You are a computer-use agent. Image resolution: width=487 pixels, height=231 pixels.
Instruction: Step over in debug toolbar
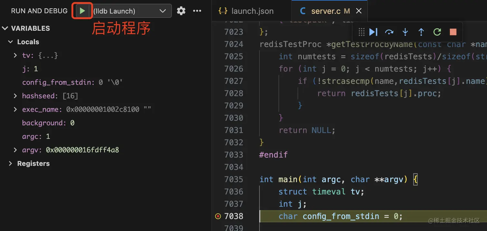[389, 32]
